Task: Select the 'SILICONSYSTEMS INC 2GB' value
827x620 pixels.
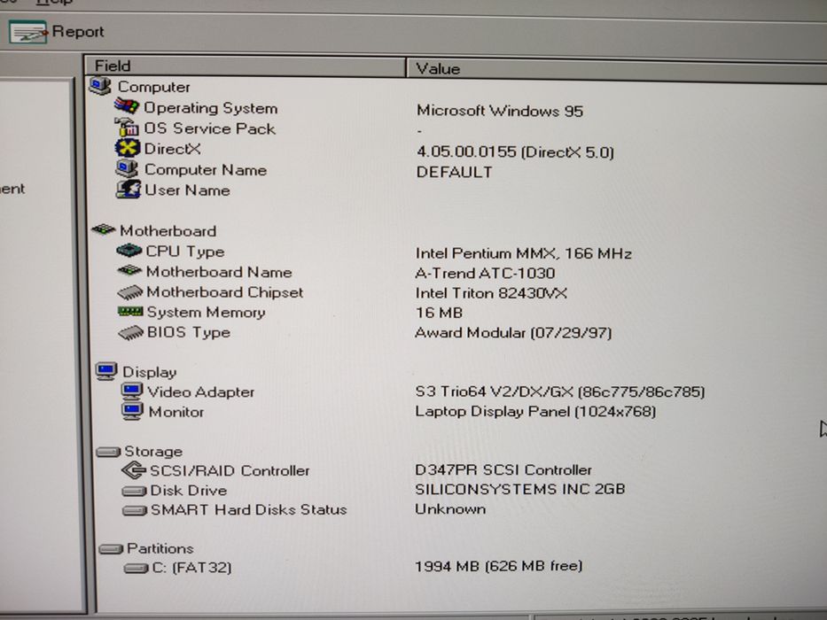Action: (520, 489)
